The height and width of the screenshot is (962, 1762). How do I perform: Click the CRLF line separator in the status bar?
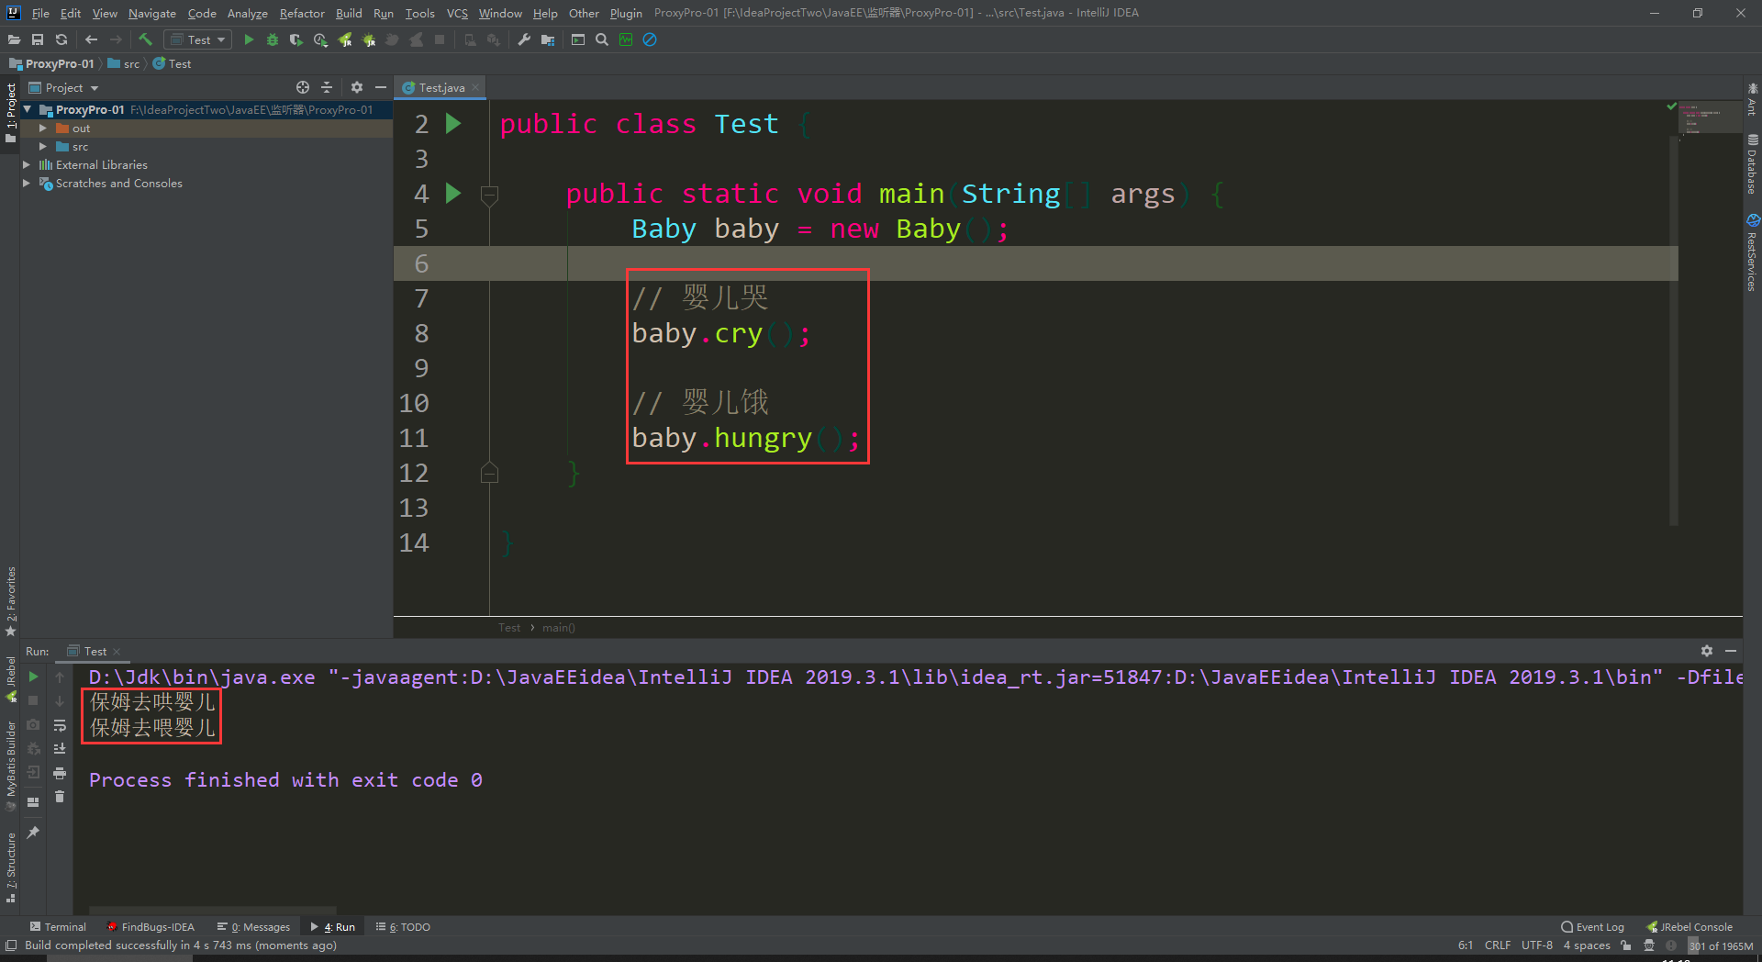click(x=1498, y=945)
